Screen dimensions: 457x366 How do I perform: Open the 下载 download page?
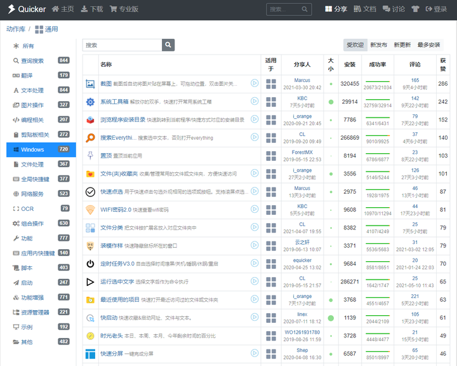92,9
